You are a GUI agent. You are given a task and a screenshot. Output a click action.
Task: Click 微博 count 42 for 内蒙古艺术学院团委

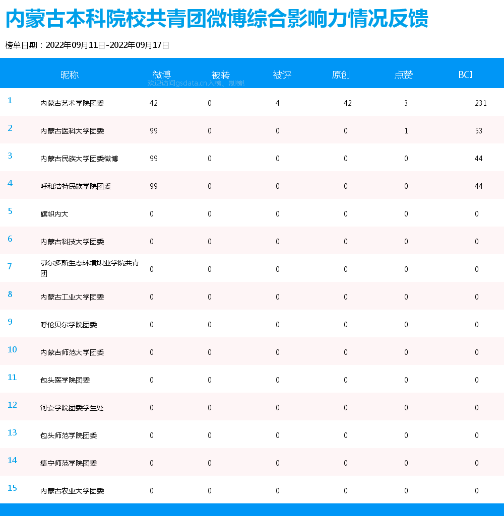153,103
